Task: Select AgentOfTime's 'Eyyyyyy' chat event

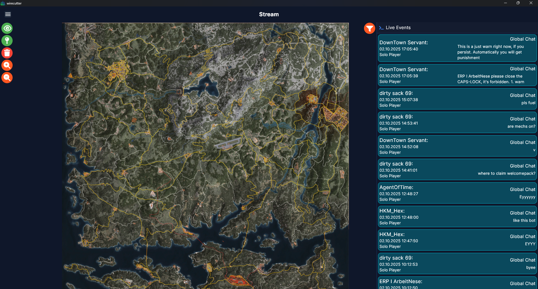Action: 457,193
